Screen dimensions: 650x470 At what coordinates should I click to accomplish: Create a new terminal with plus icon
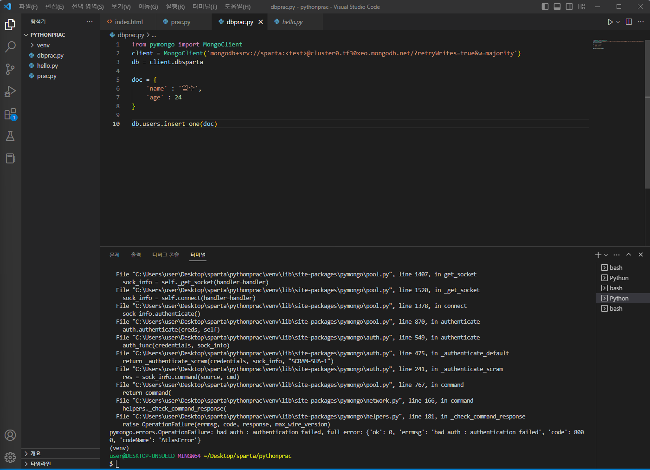(x=598, y=255)
